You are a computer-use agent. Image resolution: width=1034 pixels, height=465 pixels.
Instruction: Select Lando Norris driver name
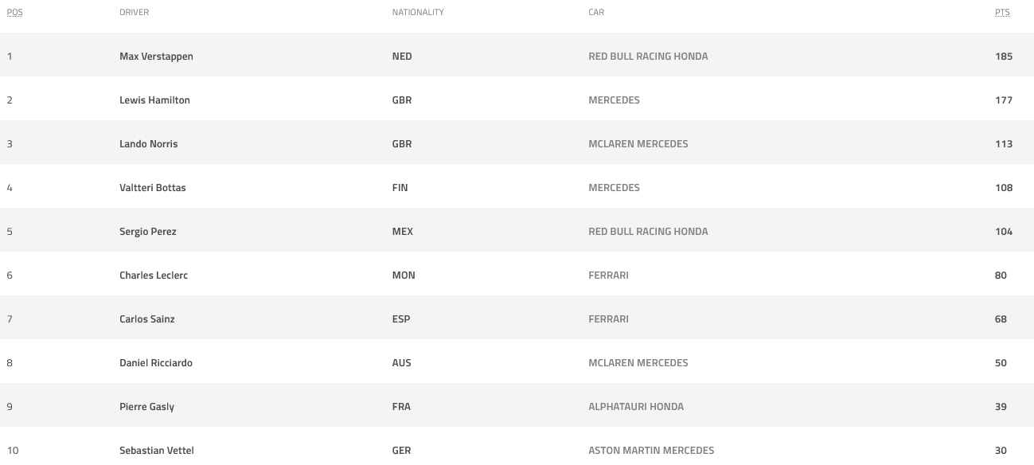point(149,144)
